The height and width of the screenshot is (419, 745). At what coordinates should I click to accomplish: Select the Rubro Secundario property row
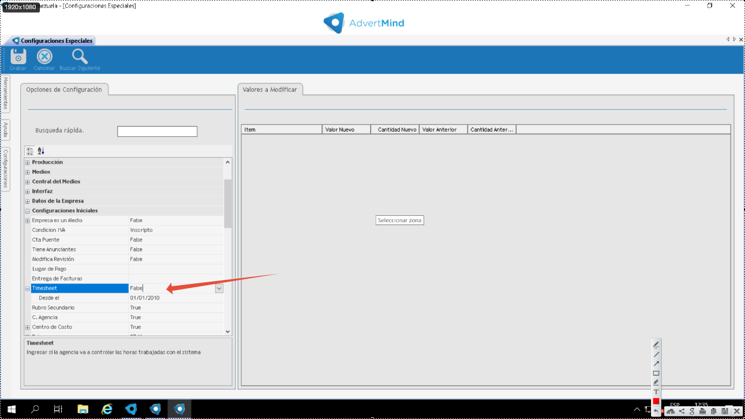click(127, 308)
